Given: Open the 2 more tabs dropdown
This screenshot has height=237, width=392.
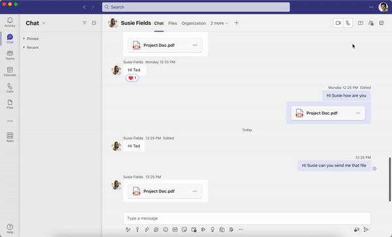Looking at the screenshot, I should coord(219,24).
